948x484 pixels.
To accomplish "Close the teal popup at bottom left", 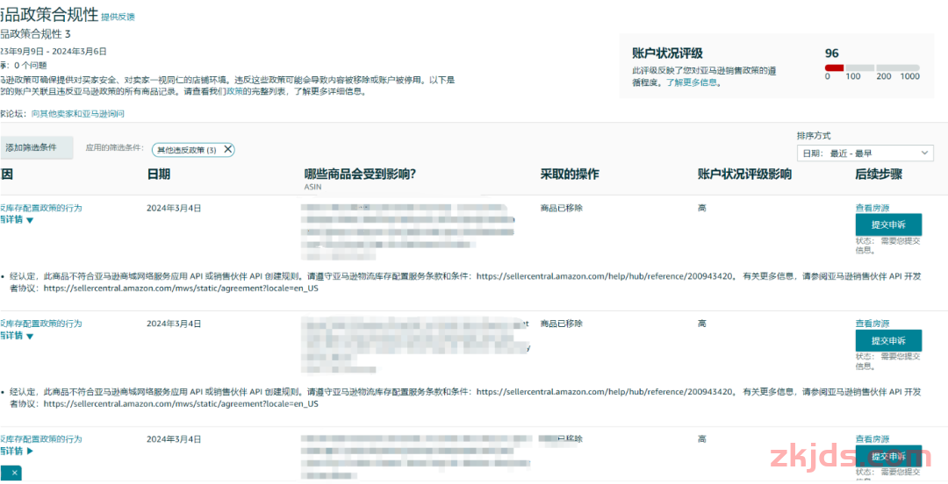I will pyautogui.click(x=15, y=473).
